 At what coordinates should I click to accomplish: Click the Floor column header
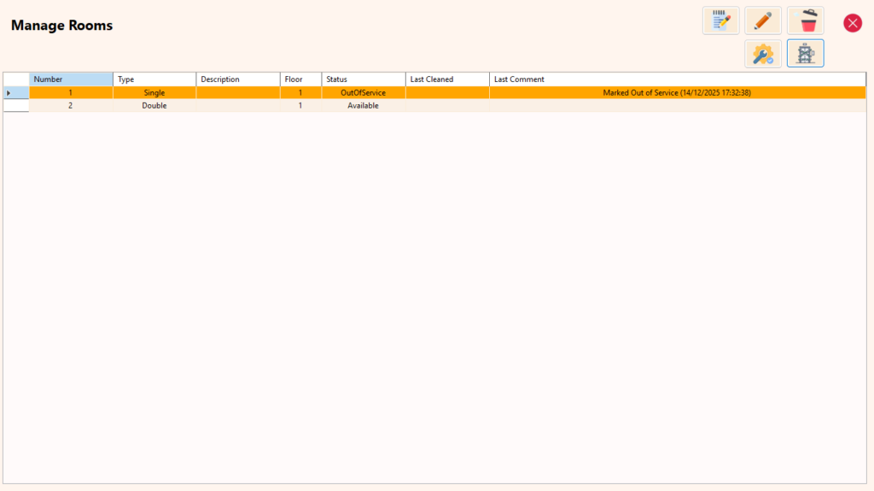coord(300,79)
